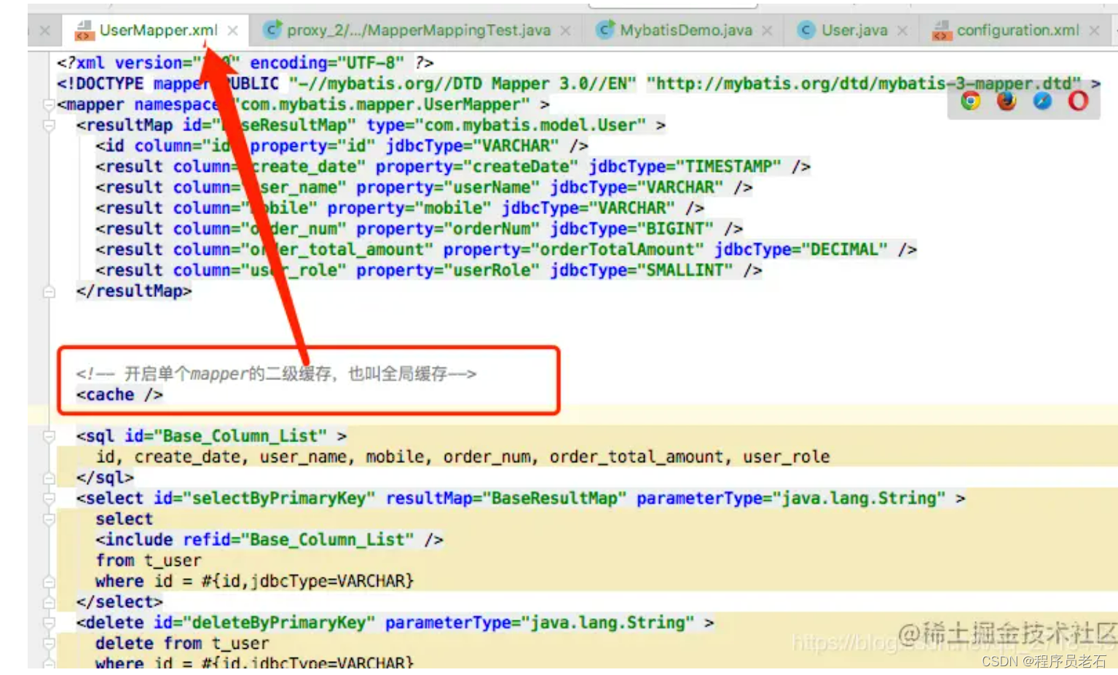Collapse the mapper namespace element fold

point(49,105)
